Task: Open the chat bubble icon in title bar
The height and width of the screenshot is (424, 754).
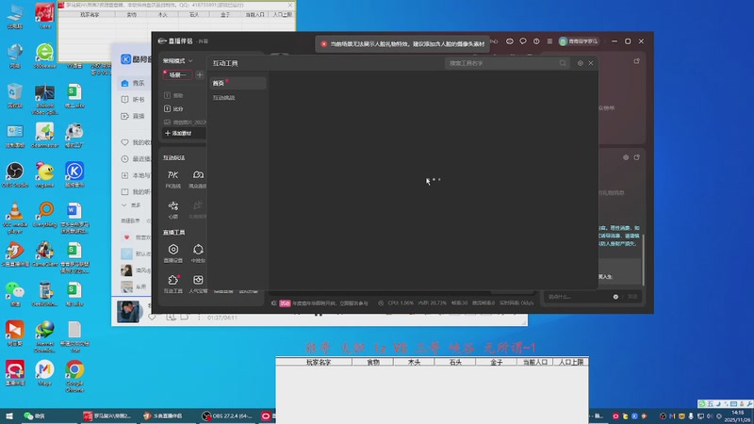Action: (x=523, y=41)
